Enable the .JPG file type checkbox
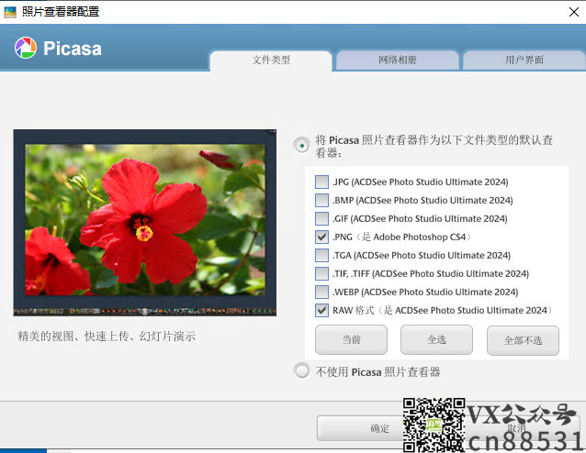This screenshot has height=453, width=586. (321, 182)
